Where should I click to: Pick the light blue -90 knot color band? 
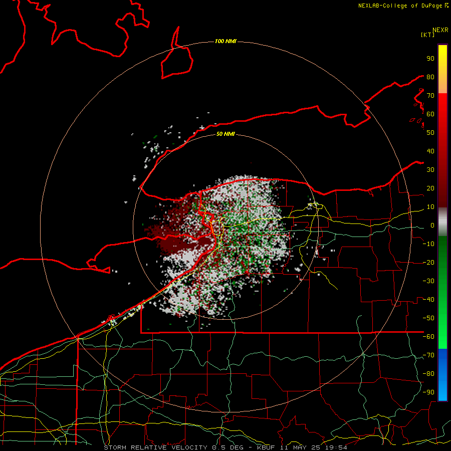442,392
